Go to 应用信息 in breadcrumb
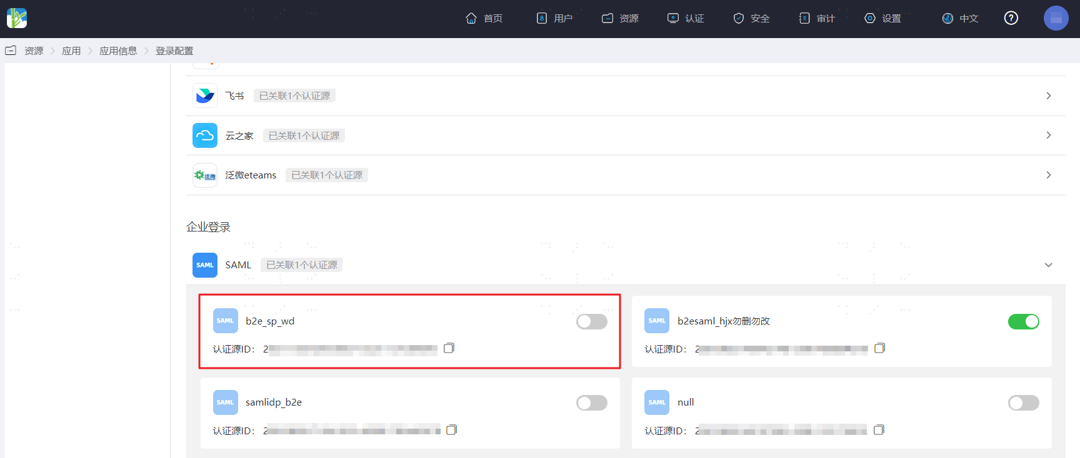The height and width of the screenshot is (458, 1080). tap(118, 51)
